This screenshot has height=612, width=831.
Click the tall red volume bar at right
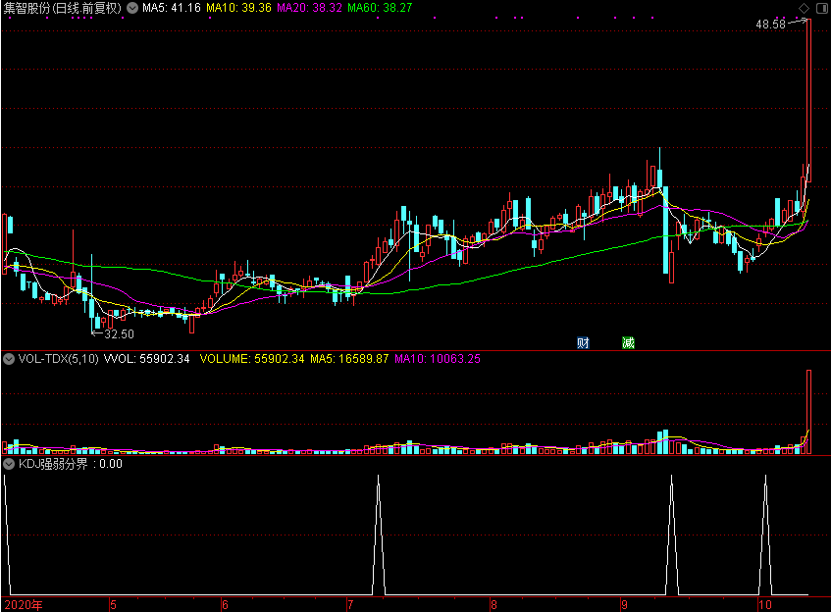click(808, 412)
